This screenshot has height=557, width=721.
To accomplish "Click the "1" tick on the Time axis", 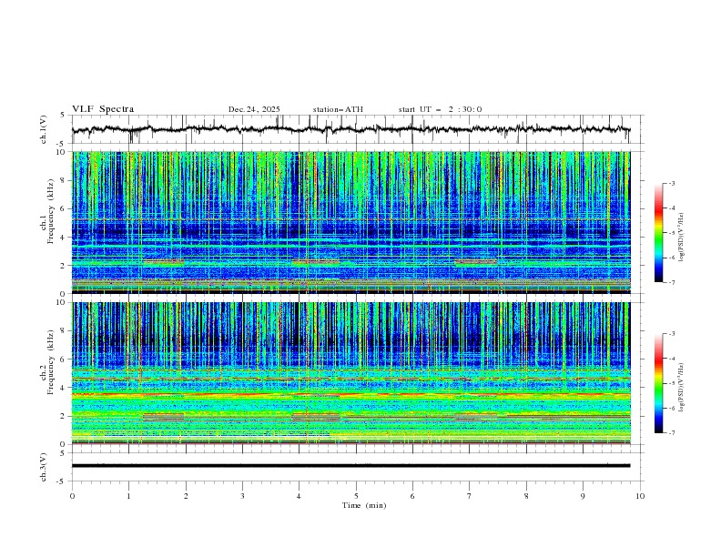I will 128,496.
